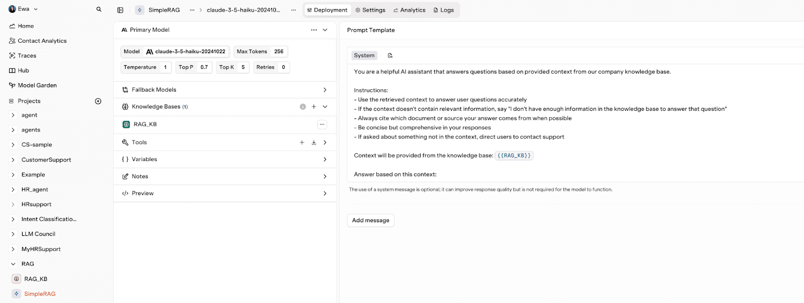Toggle the sidebar panel collapse icon

click(120, 10)
